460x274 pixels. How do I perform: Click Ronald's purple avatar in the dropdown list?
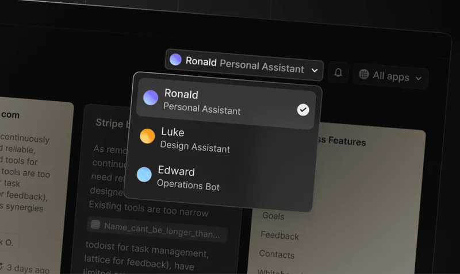[x=151, y=98]
